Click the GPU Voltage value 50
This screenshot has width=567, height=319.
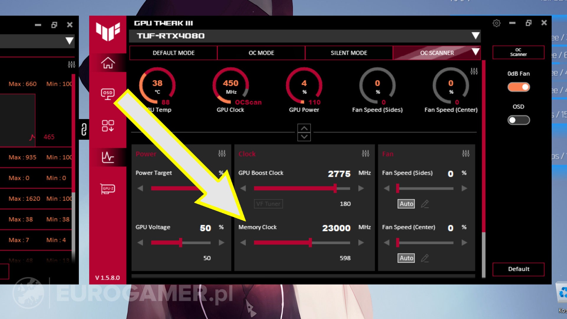click(206, 228)
